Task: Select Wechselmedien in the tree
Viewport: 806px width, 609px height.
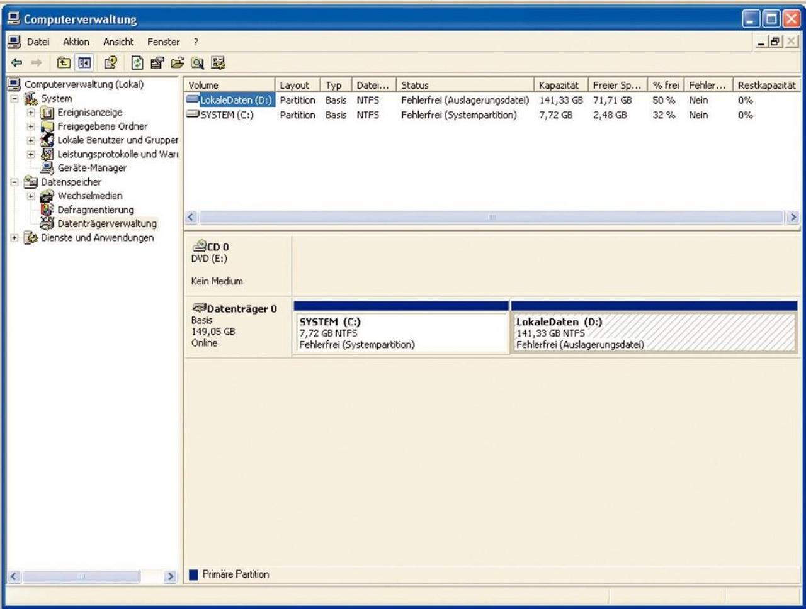Action: click(90, 196)
